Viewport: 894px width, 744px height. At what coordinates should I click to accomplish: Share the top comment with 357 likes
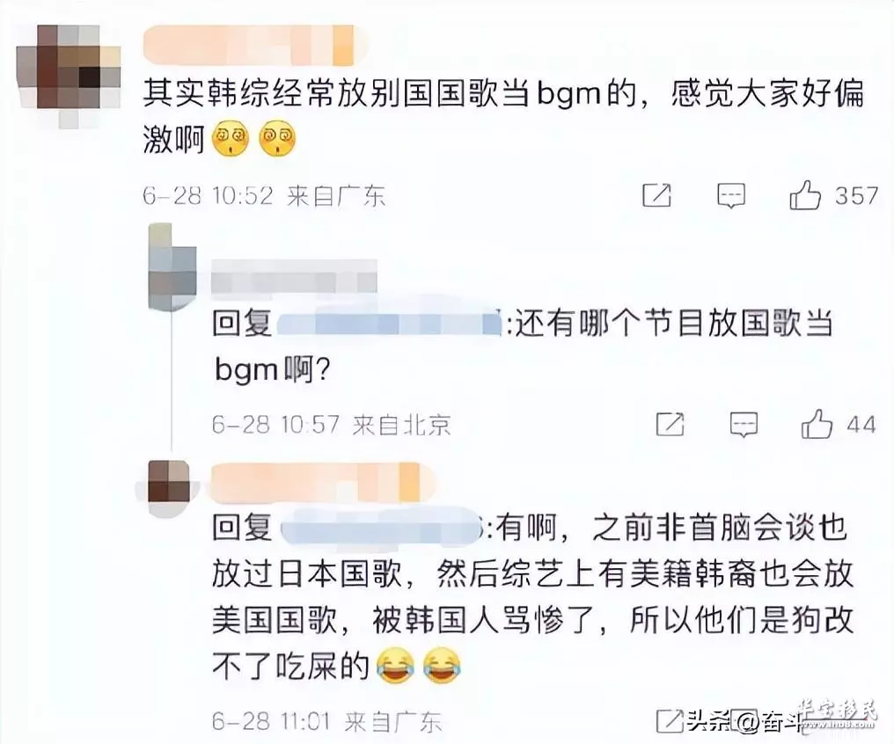pyautogui.click(x=656, y=195)
